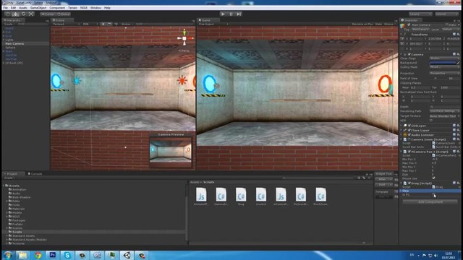
Task: Click the Pause button
Action: [x=231, y=14]
